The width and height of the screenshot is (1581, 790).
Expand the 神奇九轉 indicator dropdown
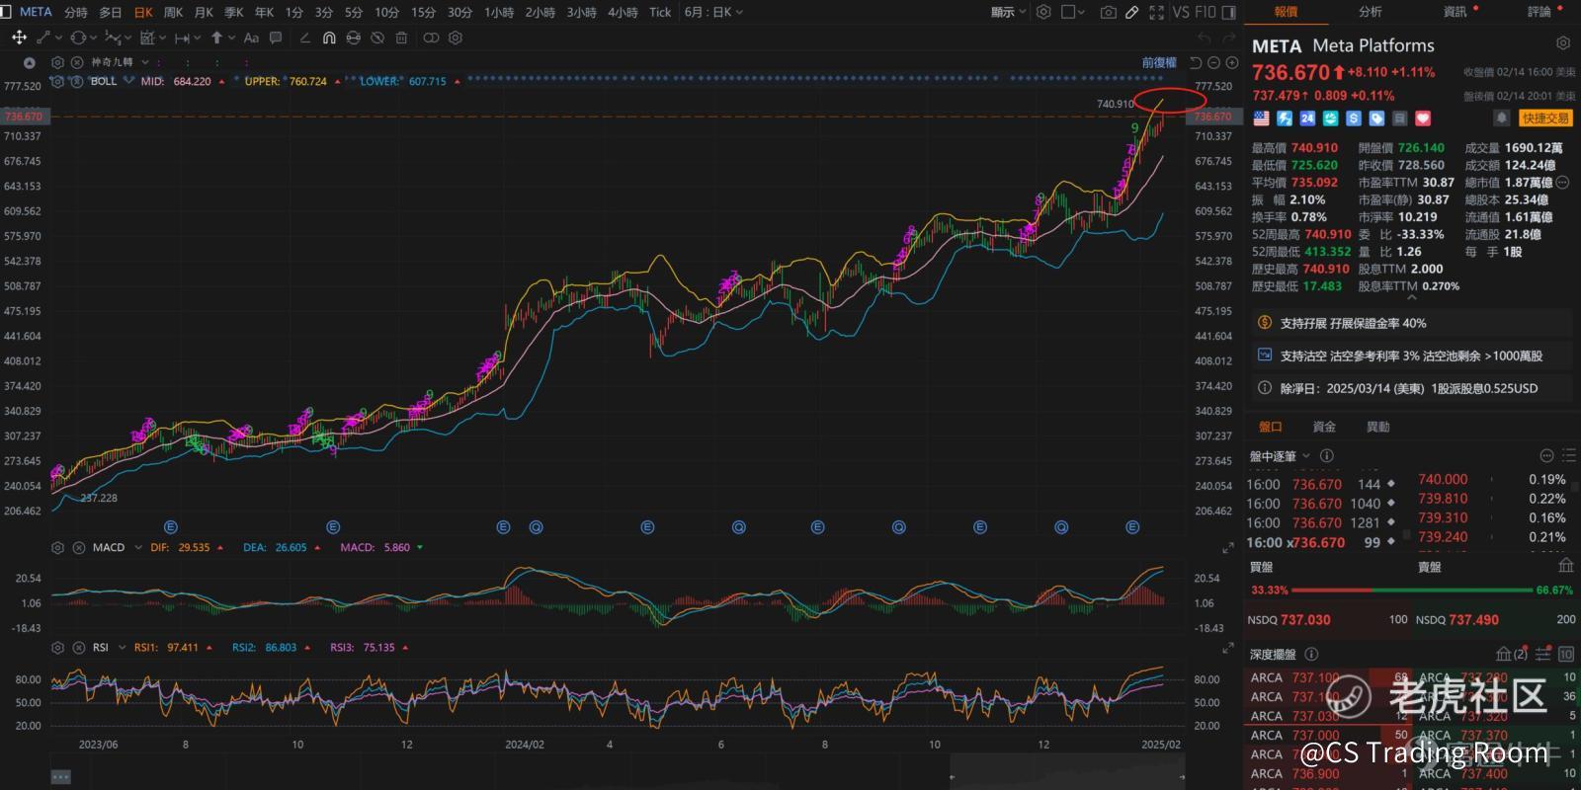point(145,62)
